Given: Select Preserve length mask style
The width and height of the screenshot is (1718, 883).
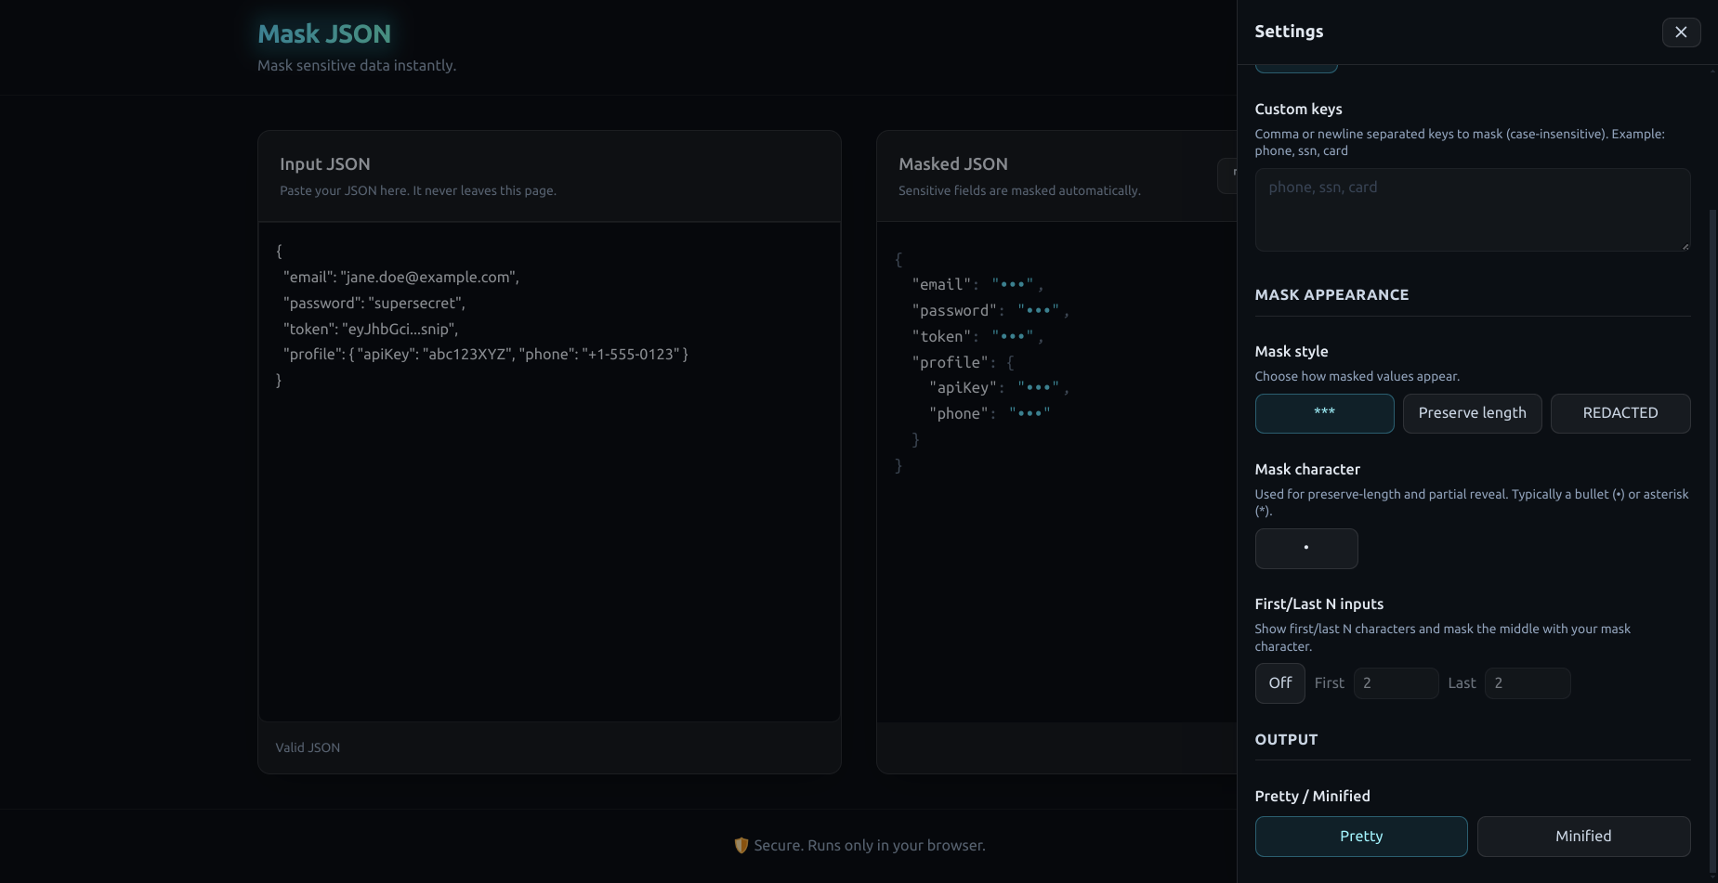Looking at the screenshot, I should pos(1472,413).
